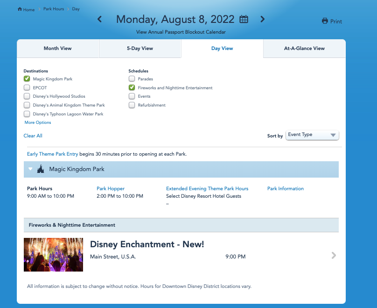
Task: Click the Day breadcrumb item
Action: [76, 9]
